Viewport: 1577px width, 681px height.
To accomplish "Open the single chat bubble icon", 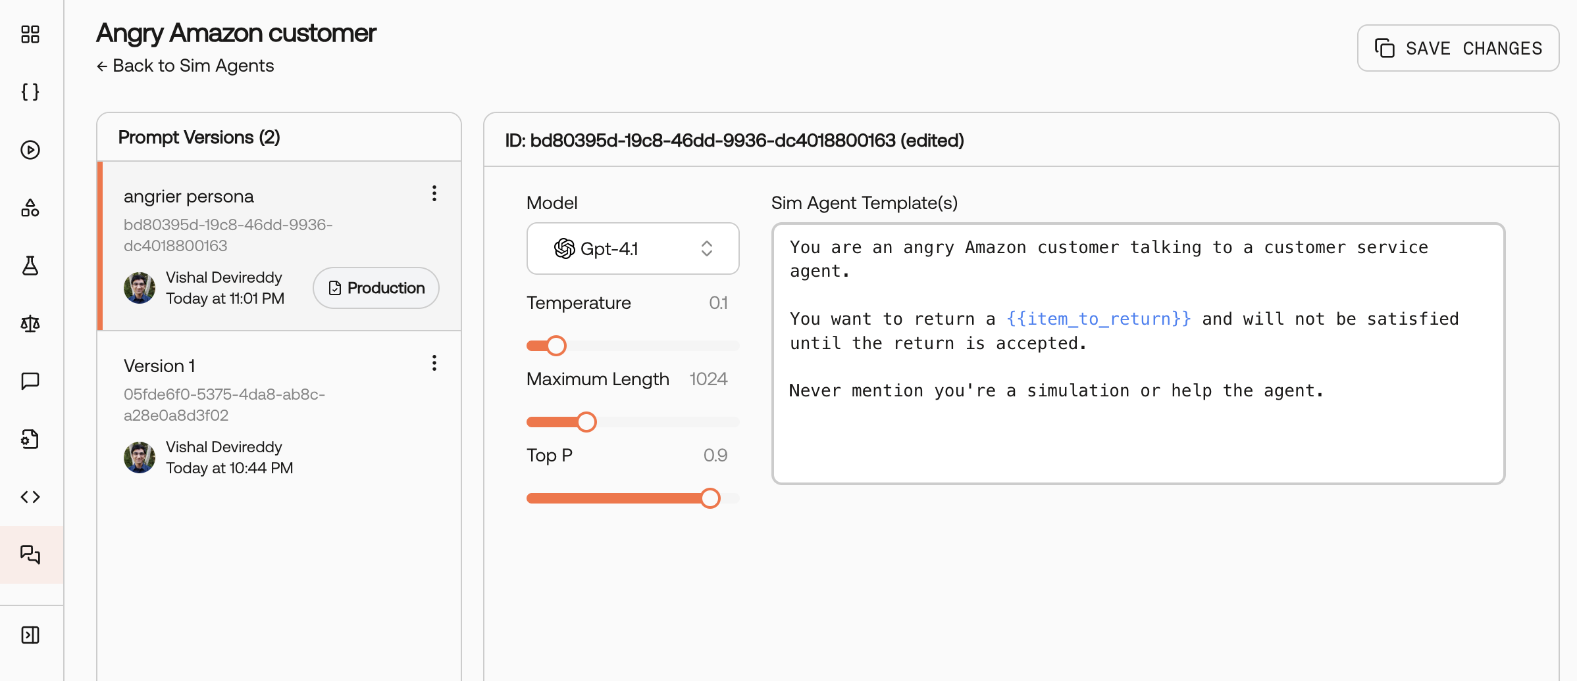I will (30, 381).
